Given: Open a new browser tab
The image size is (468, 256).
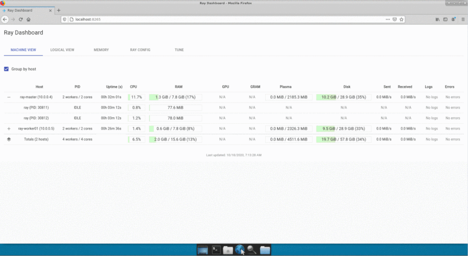Looking at the screenshot, I should [58, 10].
